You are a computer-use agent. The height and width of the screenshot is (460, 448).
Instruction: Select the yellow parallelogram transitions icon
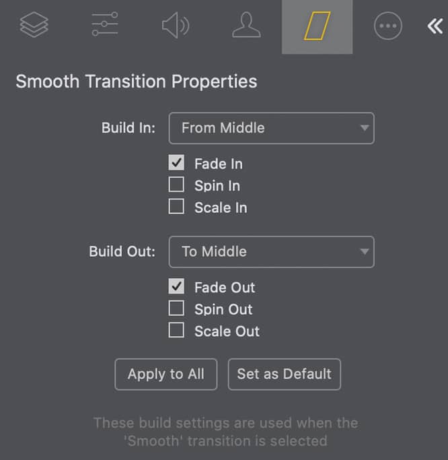coord(317,26)
